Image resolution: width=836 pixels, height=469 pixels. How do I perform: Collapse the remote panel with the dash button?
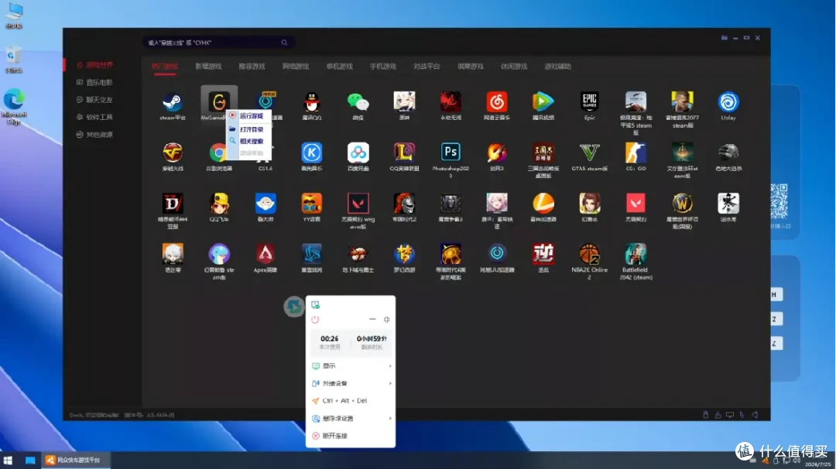click(x=372, y=319)
